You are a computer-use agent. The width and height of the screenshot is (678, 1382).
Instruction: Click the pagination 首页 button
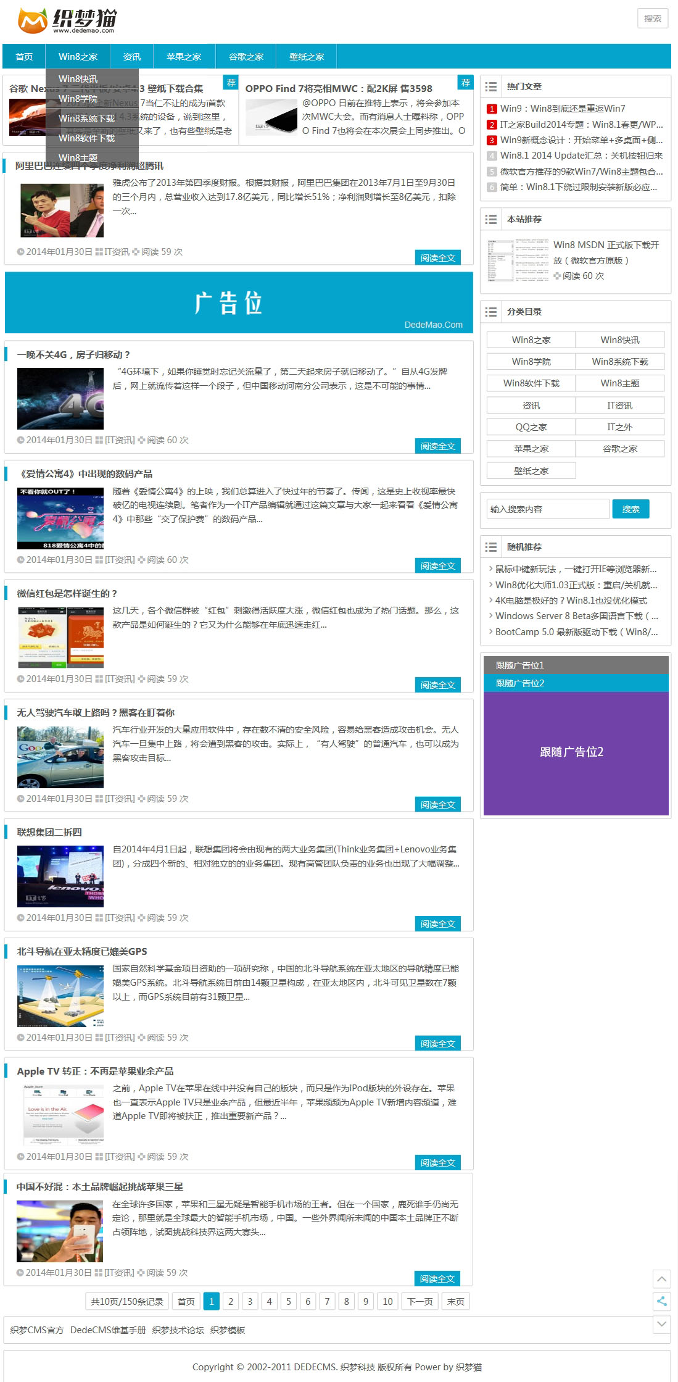point(186,1301)
